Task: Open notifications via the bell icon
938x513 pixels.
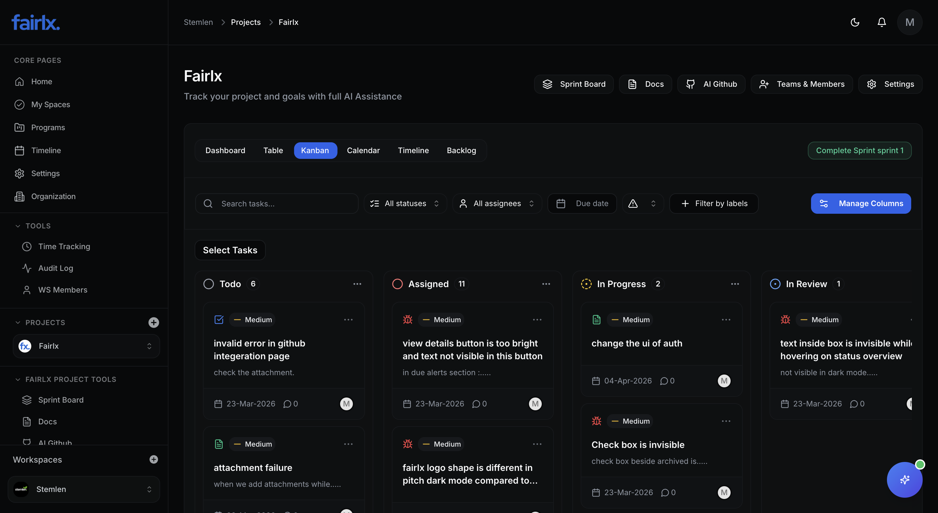Action: click(882, 22)
